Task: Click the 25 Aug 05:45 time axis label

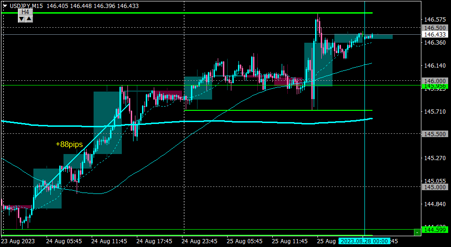Action: (245, 241)
